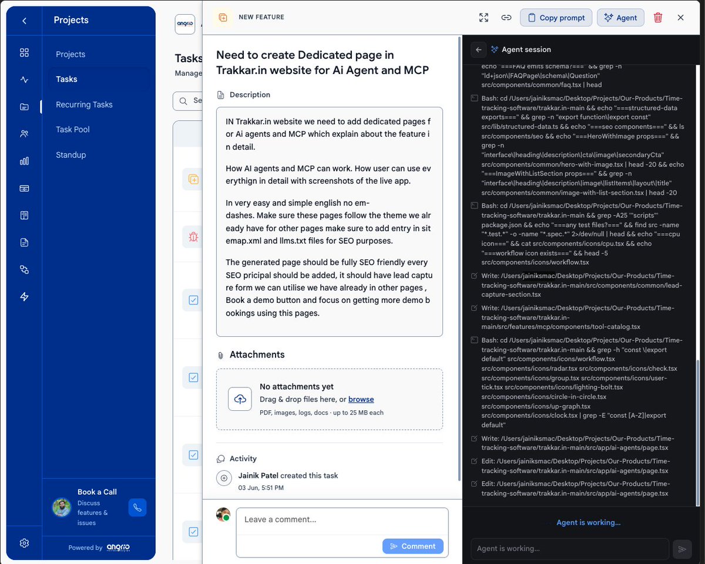
Task: Open Task Pool in the side menu
Action: tap(73, 130)
